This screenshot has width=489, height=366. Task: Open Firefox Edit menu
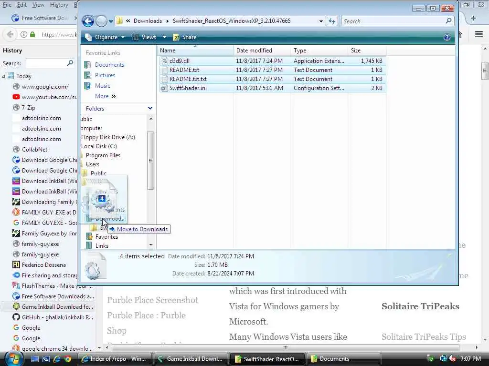(x=21, y=5)
